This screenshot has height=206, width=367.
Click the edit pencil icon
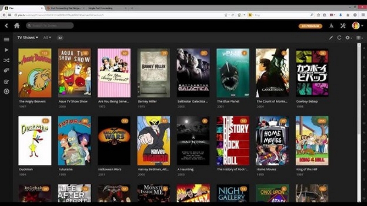pos(331,38)
